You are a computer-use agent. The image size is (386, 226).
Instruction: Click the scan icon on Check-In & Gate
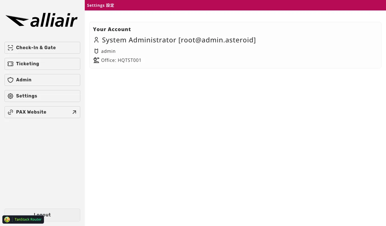[10, 48]
